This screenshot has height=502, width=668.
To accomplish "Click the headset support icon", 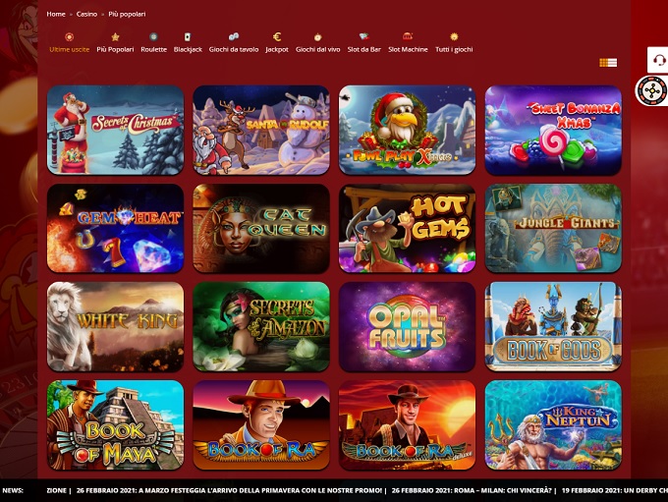I will click(x=658, y=61).
